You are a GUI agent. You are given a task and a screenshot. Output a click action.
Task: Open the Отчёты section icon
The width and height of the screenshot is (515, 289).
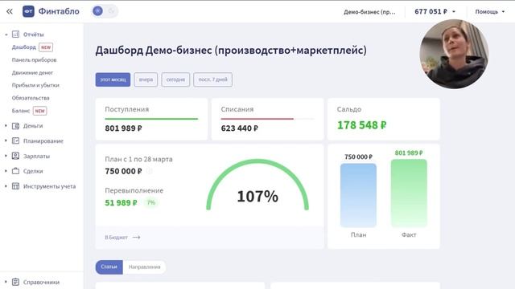[15, 34]
